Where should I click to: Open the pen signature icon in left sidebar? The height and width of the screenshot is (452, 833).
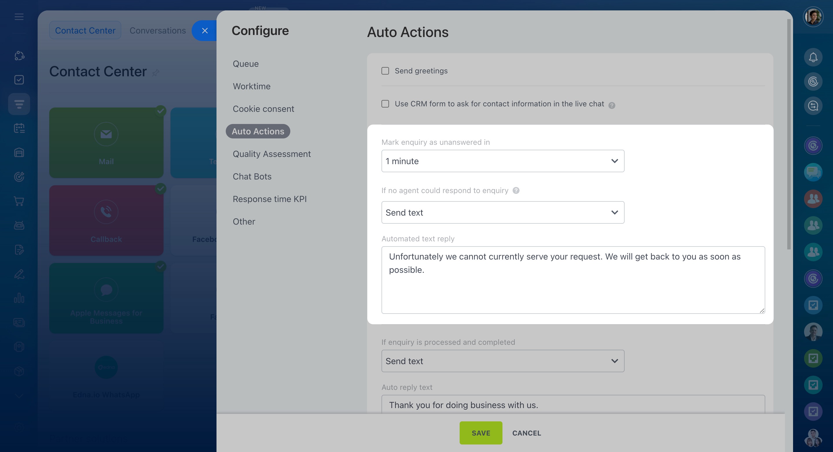[x=19, y=274]
